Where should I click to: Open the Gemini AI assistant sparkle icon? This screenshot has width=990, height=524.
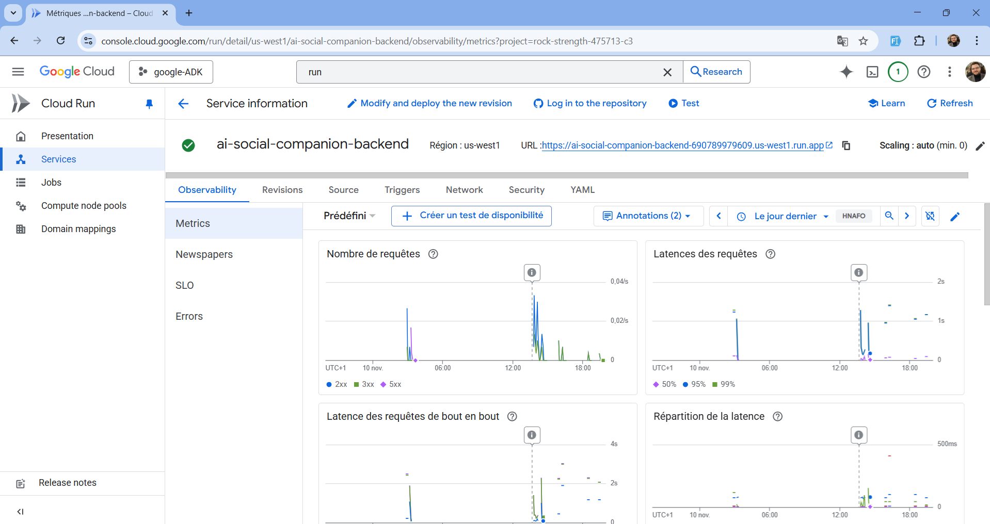click(x=847, y=72)
